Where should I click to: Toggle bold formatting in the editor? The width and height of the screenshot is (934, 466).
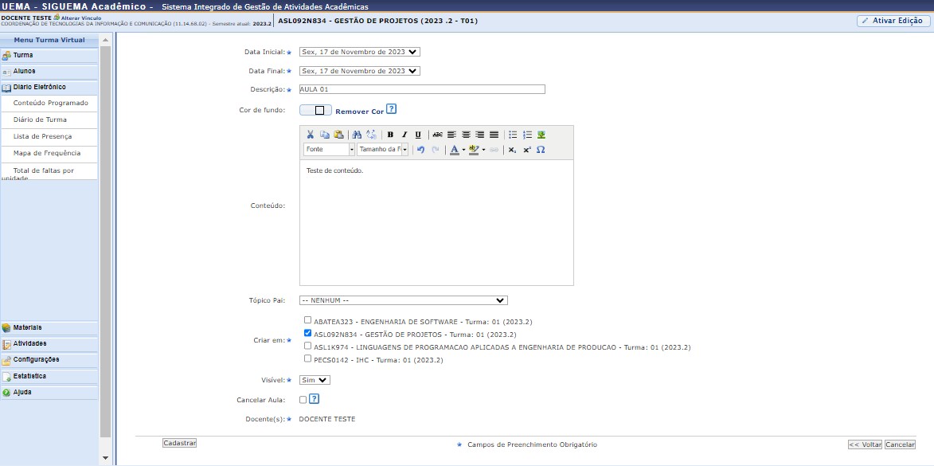coord(390,135)
